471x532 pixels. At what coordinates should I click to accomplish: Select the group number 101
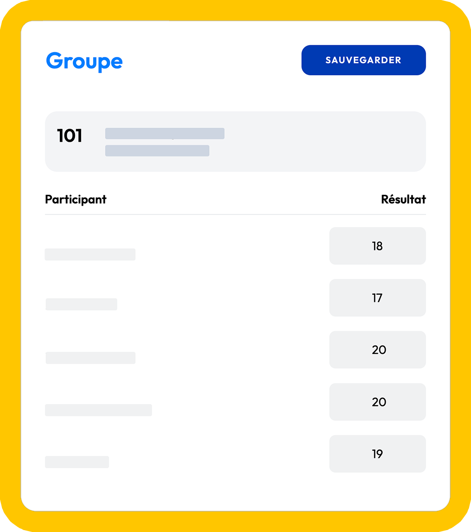[x=70, y=136]
